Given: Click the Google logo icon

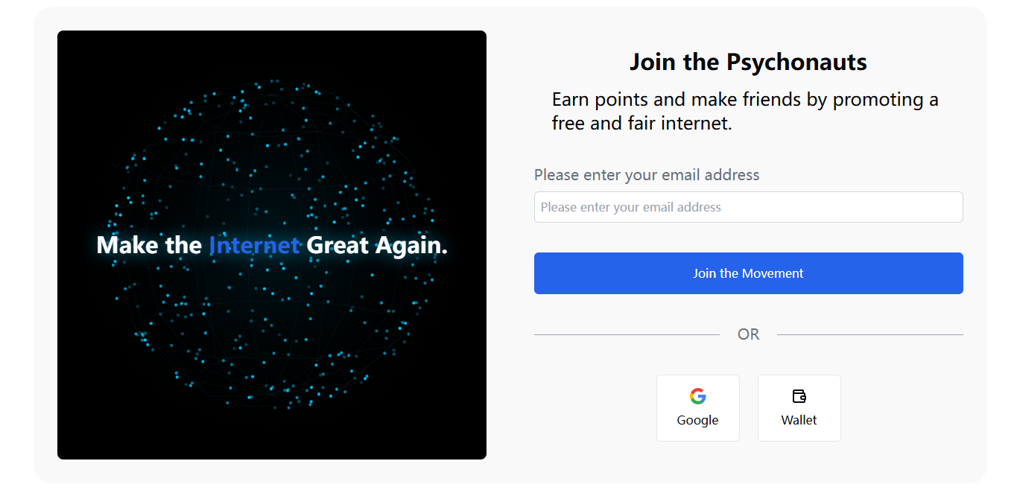Looking at the screenshot, I should [x=697, y=396].
